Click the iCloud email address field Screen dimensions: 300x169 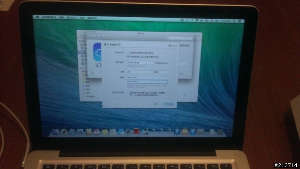tap(141, 63)
